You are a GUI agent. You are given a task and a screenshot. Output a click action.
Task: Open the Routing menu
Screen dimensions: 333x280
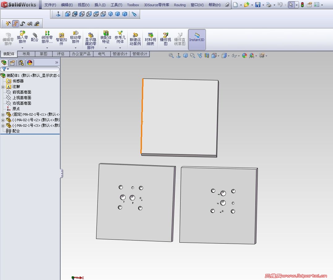(180, 5)
